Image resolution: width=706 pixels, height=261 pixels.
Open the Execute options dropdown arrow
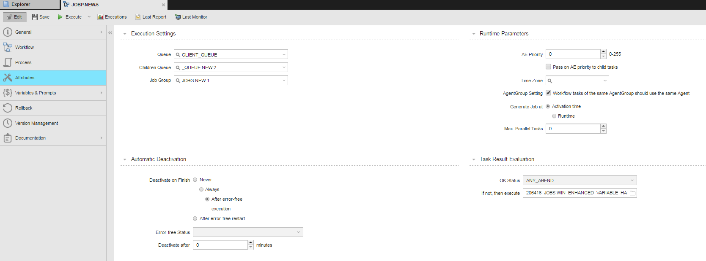tap(89, 17)
